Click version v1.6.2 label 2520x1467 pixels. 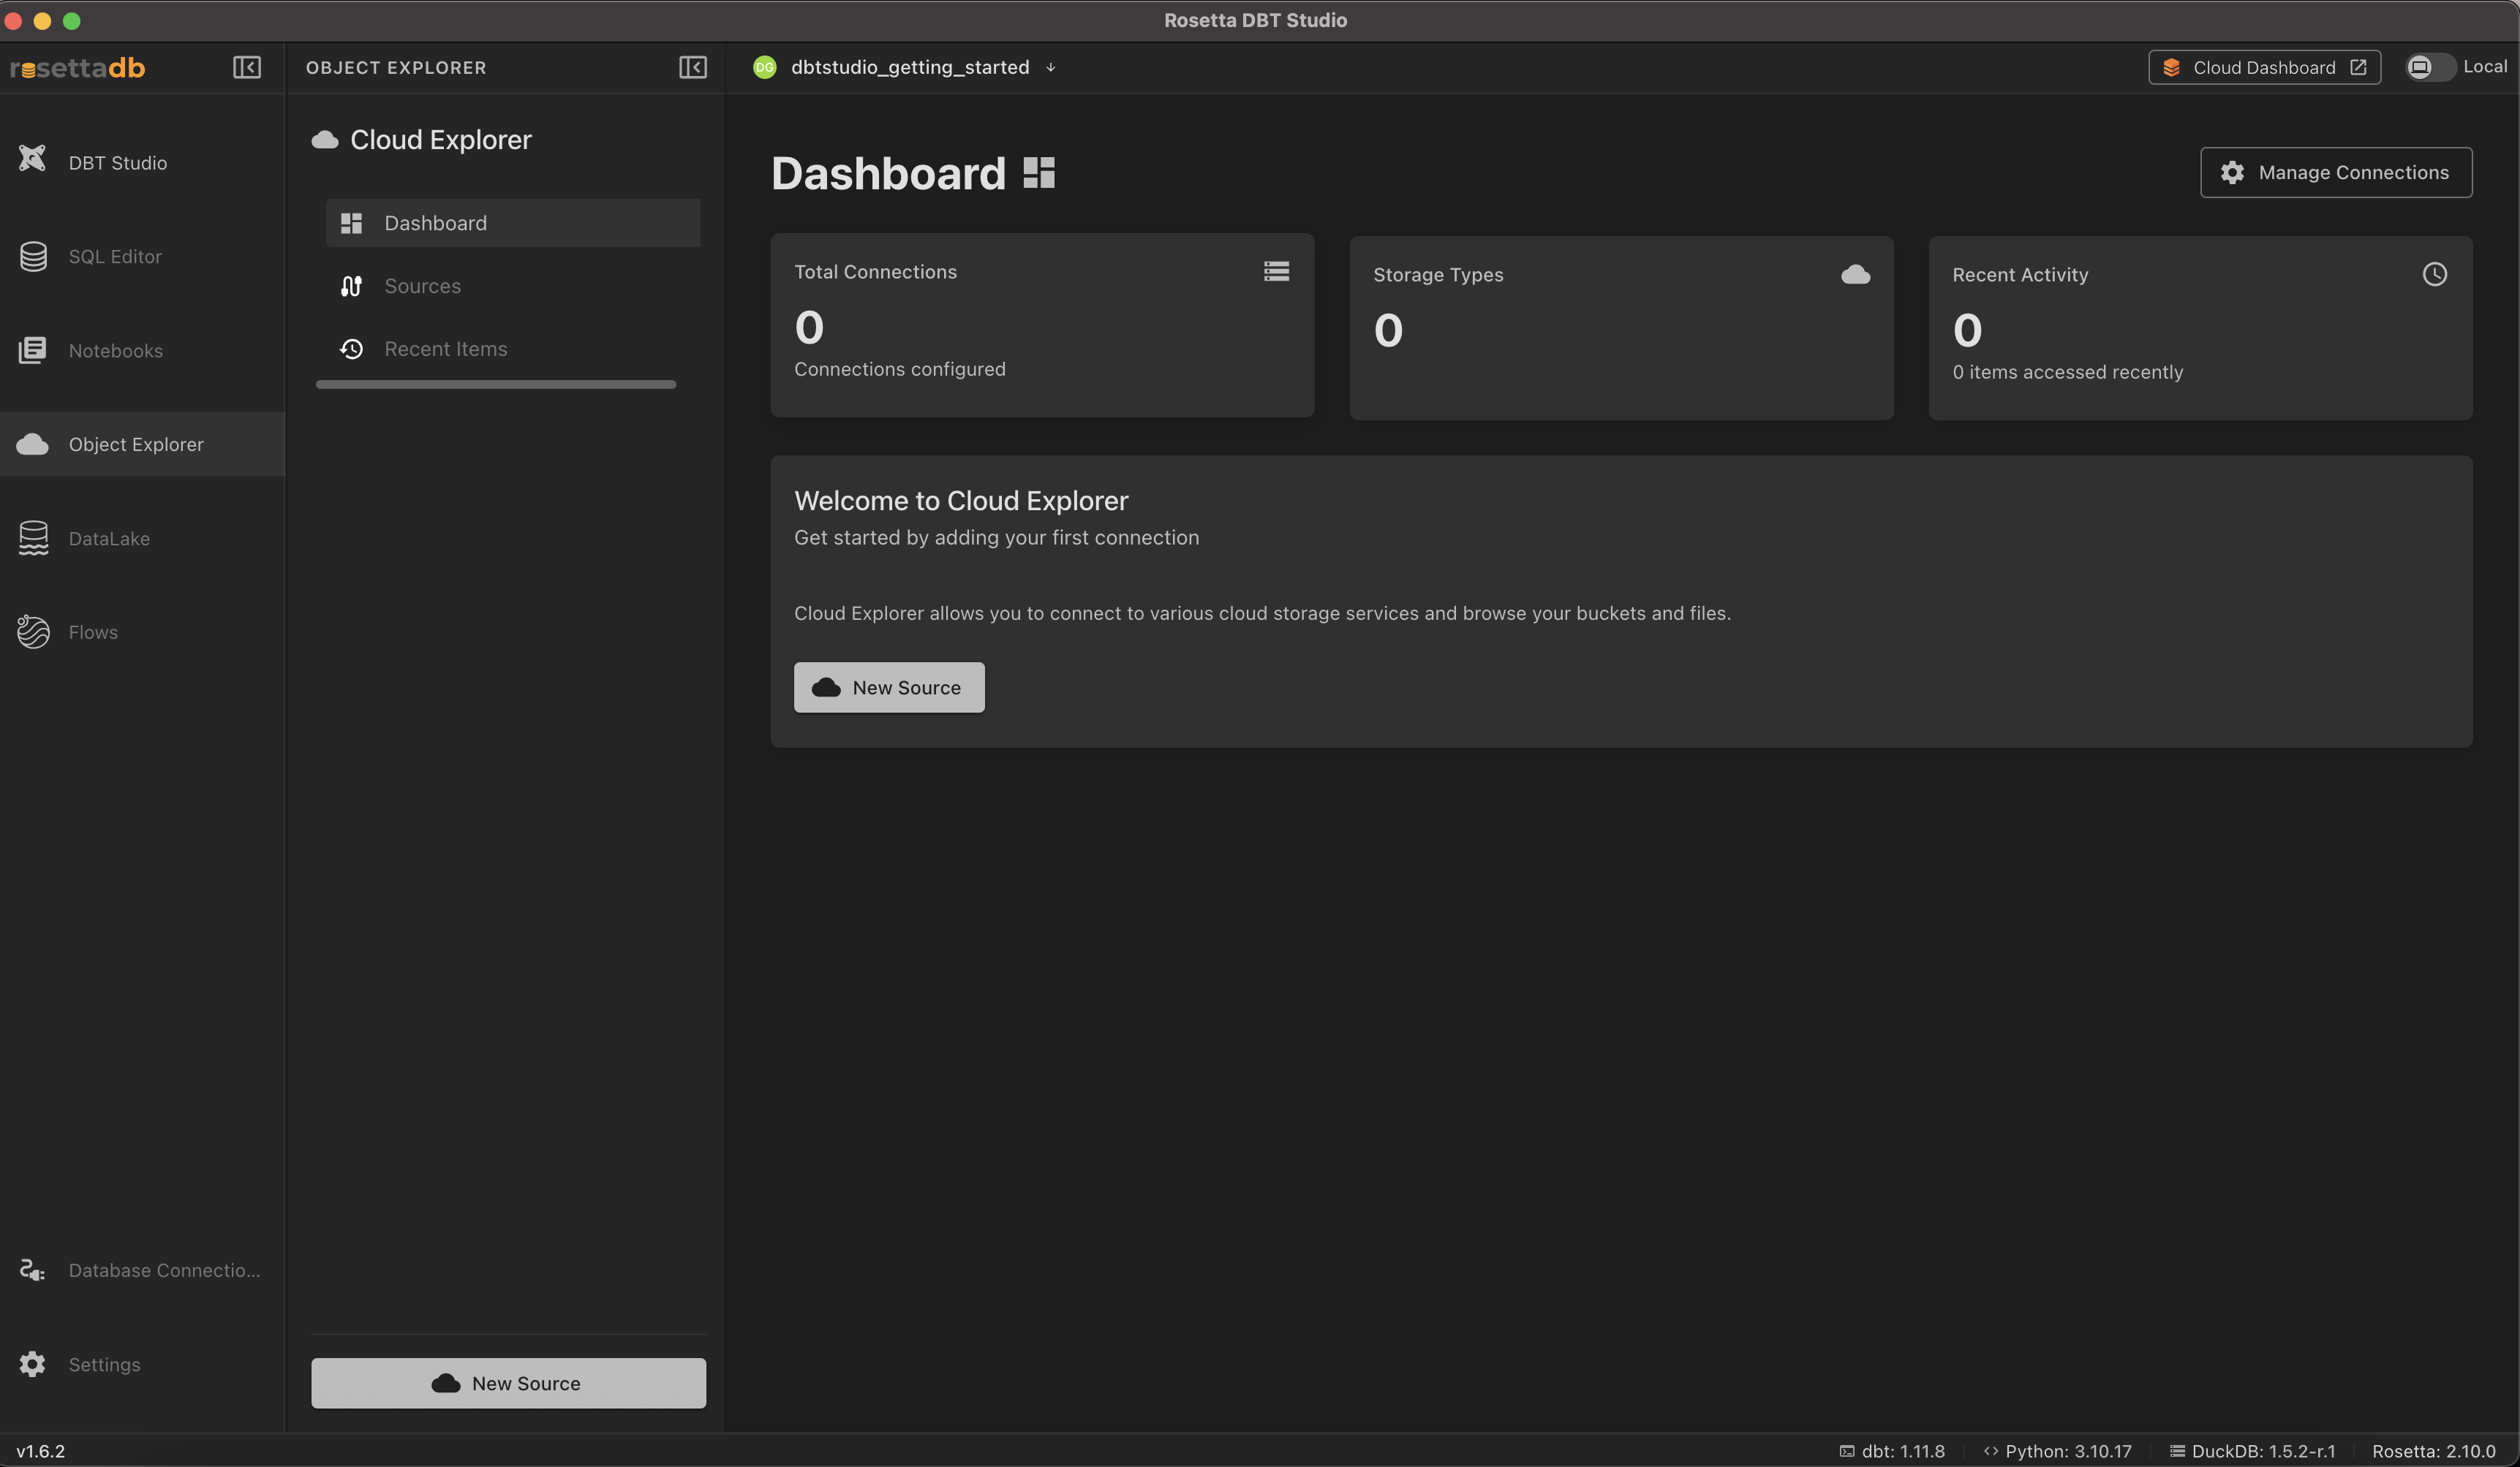click(41, 1451)
